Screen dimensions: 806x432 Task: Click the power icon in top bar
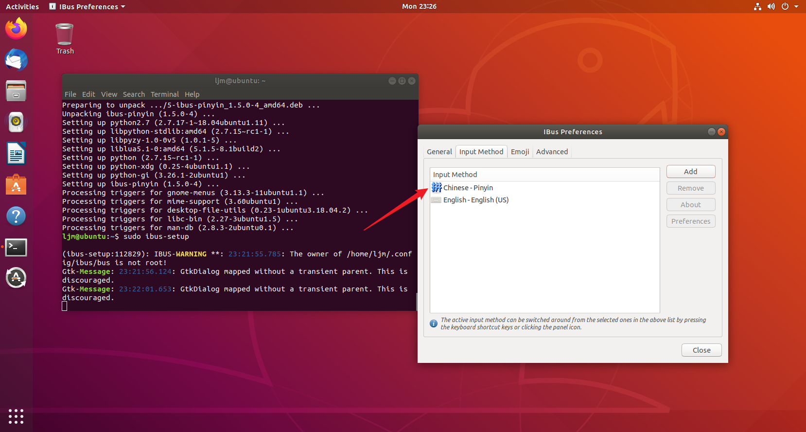point(785,6)
